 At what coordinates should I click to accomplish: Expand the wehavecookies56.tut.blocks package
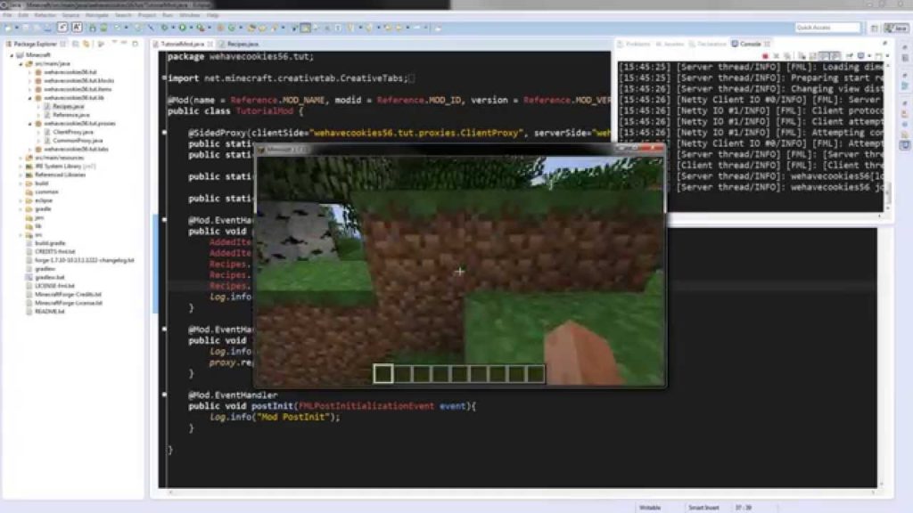(29, 81)
